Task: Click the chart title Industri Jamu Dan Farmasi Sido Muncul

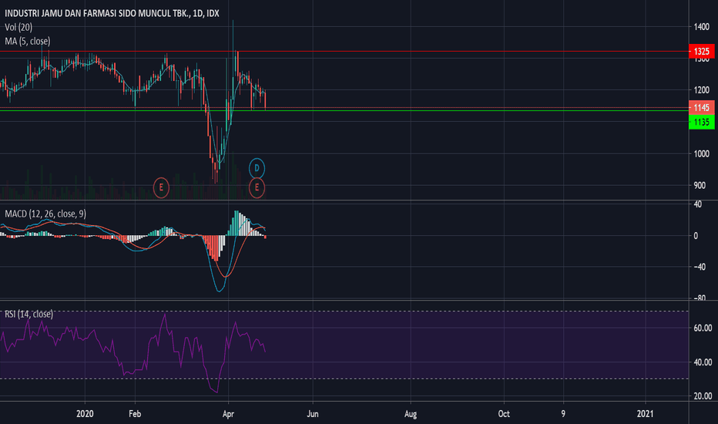Action: point(112,13)
